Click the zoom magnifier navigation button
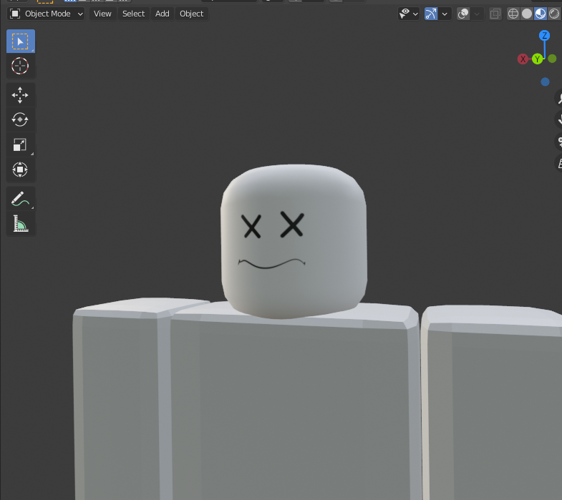 [558, 98]
